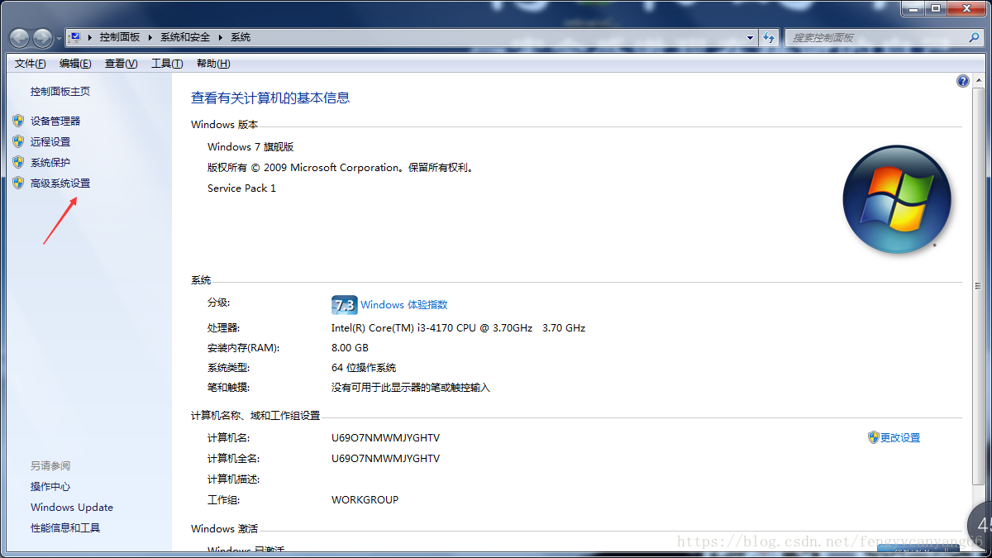Viewport: 992px width, 558px height.
Task: Click shield icon beside 远程设置
Action: [18, 141]
